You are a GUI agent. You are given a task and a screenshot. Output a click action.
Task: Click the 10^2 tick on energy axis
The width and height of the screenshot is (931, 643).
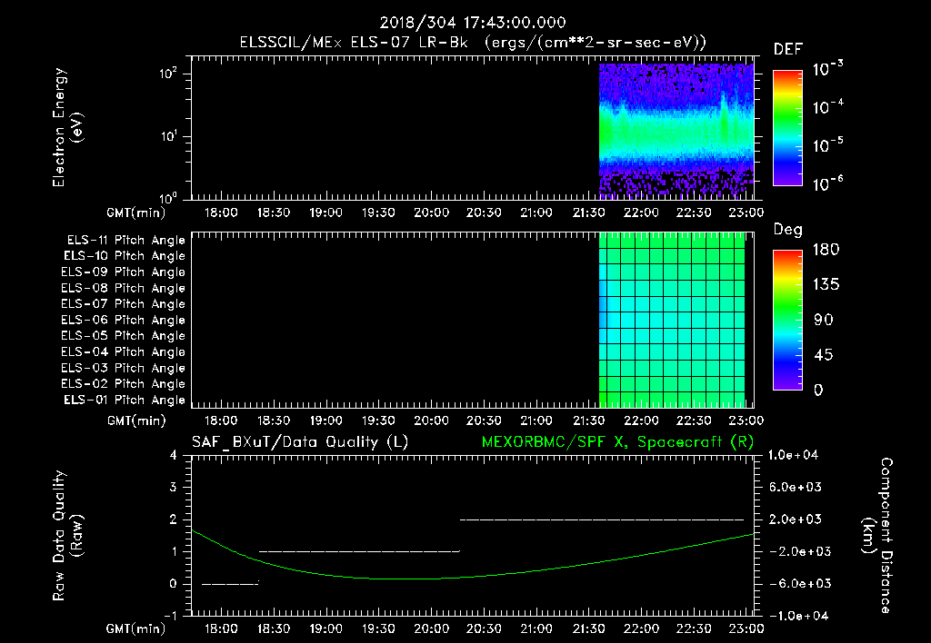coord(168,74)
